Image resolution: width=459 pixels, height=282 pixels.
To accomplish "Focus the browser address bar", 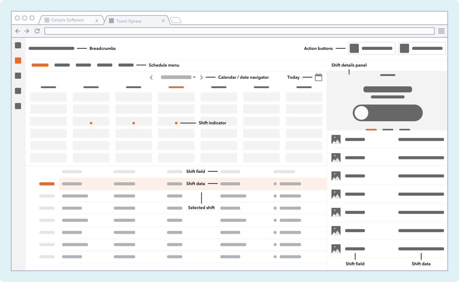I will 240,31.
